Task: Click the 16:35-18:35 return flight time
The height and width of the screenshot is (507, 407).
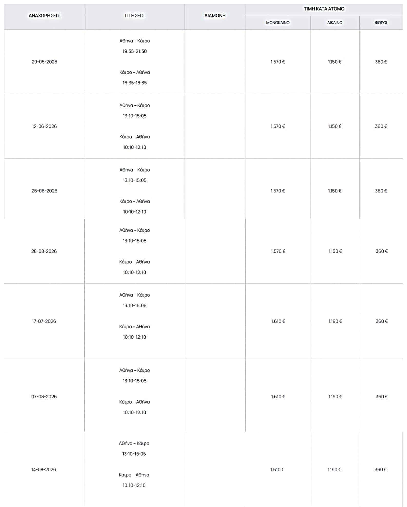Action: point(135,83)
